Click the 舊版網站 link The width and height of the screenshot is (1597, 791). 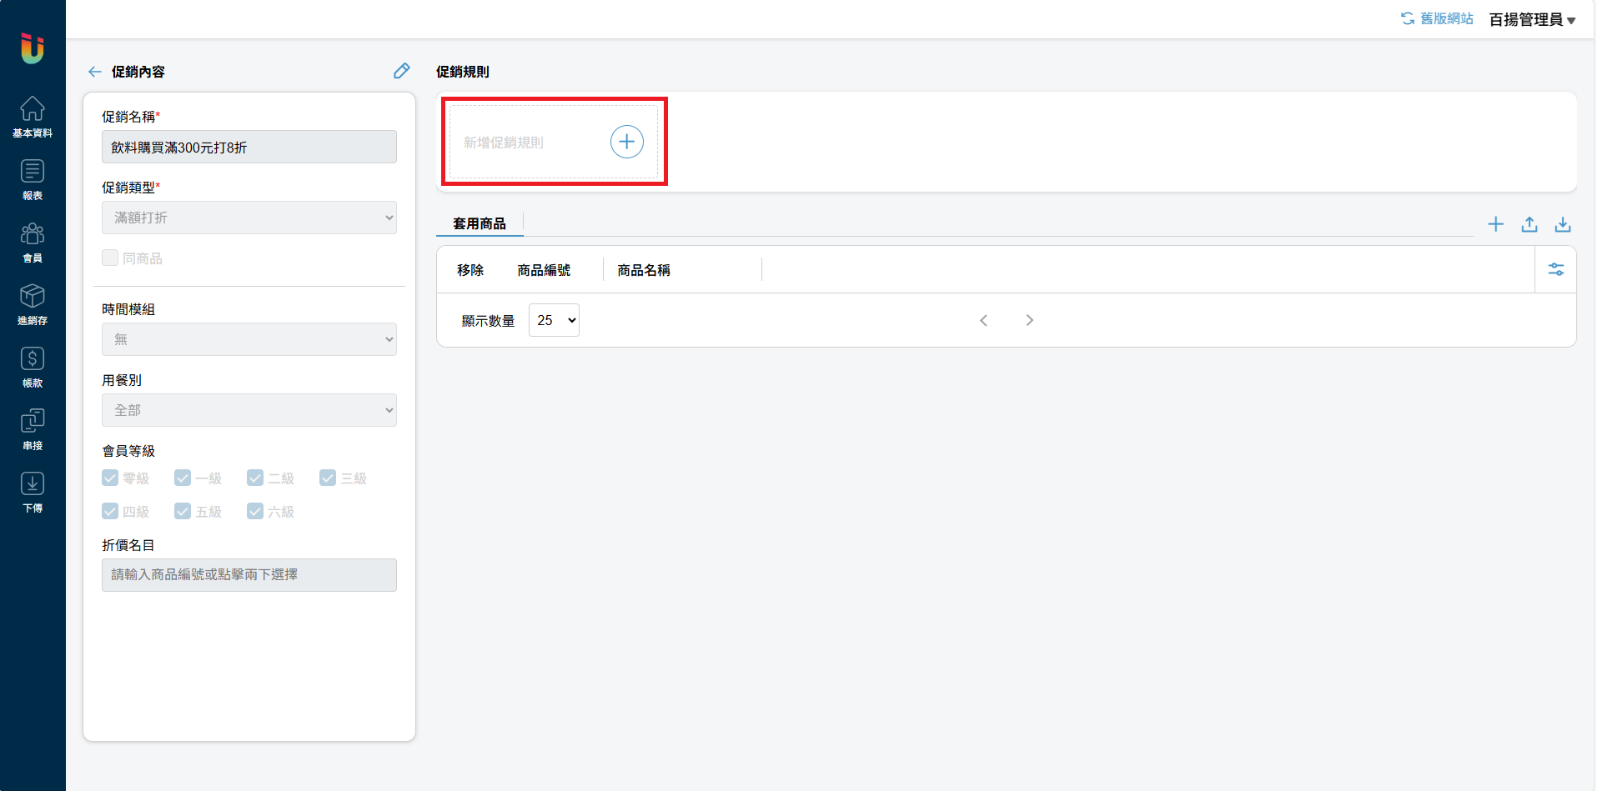[x=1437, y=18]
